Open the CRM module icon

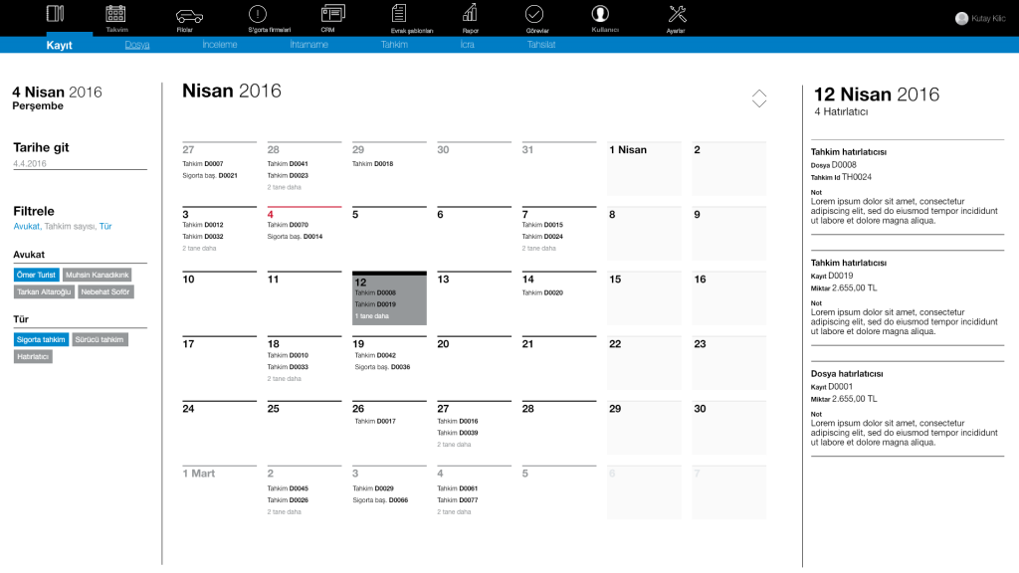click(332, 14)
